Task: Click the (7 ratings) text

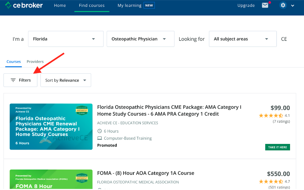Action: click(281, 121)
